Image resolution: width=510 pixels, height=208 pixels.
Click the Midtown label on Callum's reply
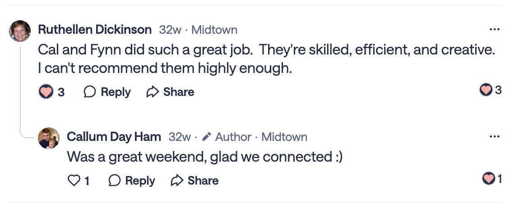point(284,136)
